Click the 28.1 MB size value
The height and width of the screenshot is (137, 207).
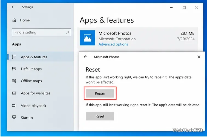(188, 33)
